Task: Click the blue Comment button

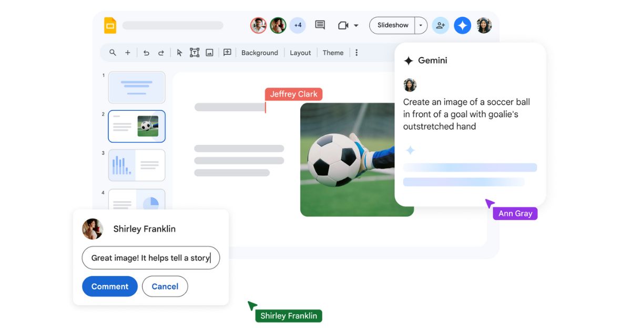Action: tap(109, 286)
